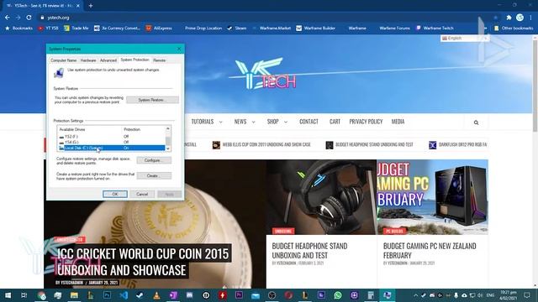The width and height of the screenshot is (538, 302).
Task: Open Windows Start menu
Action: point(8,295)
